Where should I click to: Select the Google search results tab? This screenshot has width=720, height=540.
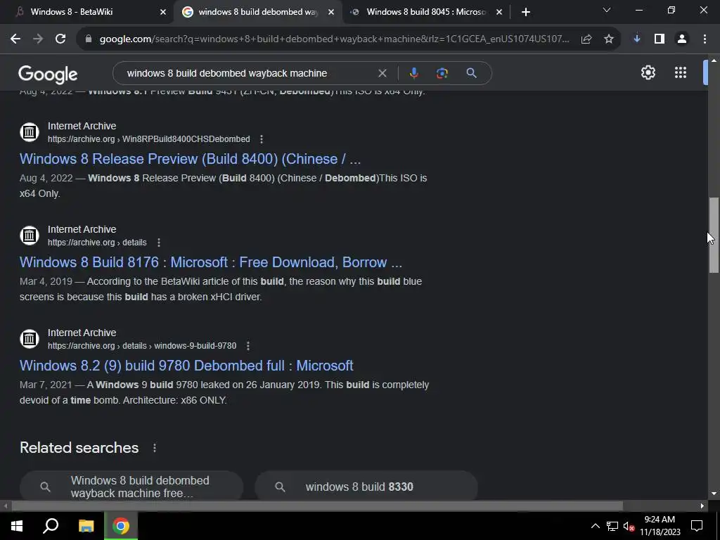point(257,12)
